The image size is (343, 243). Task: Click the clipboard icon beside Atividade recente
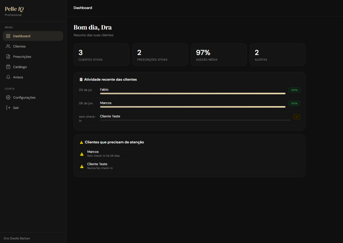click(81, 80)
